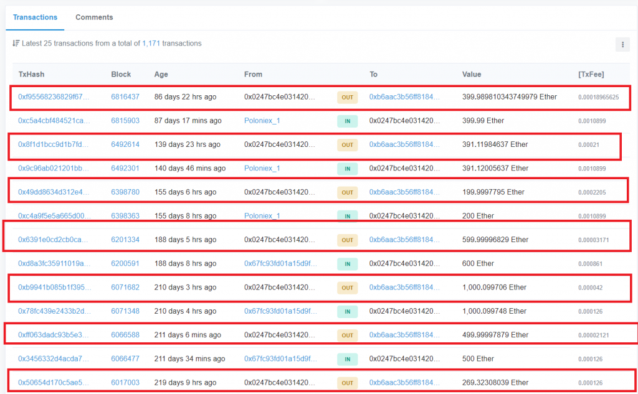Click the IN badge on the 500 Ether row
Screen dimensions: 638x394
point(347,359)
